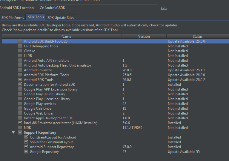Click the Google Play services version '42'
The width and height of the screenshot is (229, 161).
point(125,104)
